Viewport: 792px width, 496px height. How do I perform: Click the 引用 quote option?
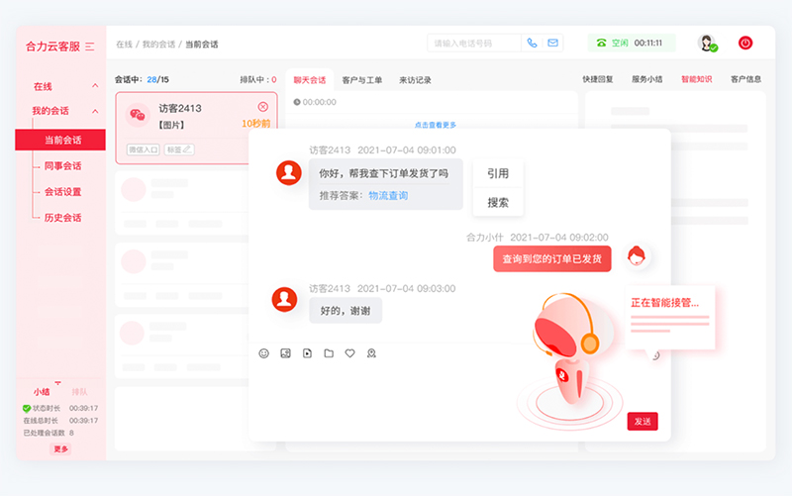(x=497, y=173)
